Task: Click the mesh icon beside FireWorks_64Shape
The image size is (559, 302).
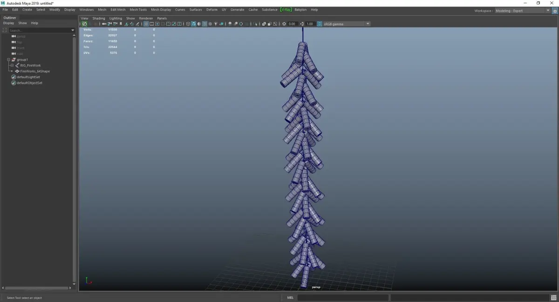Action: pos(17,71)
